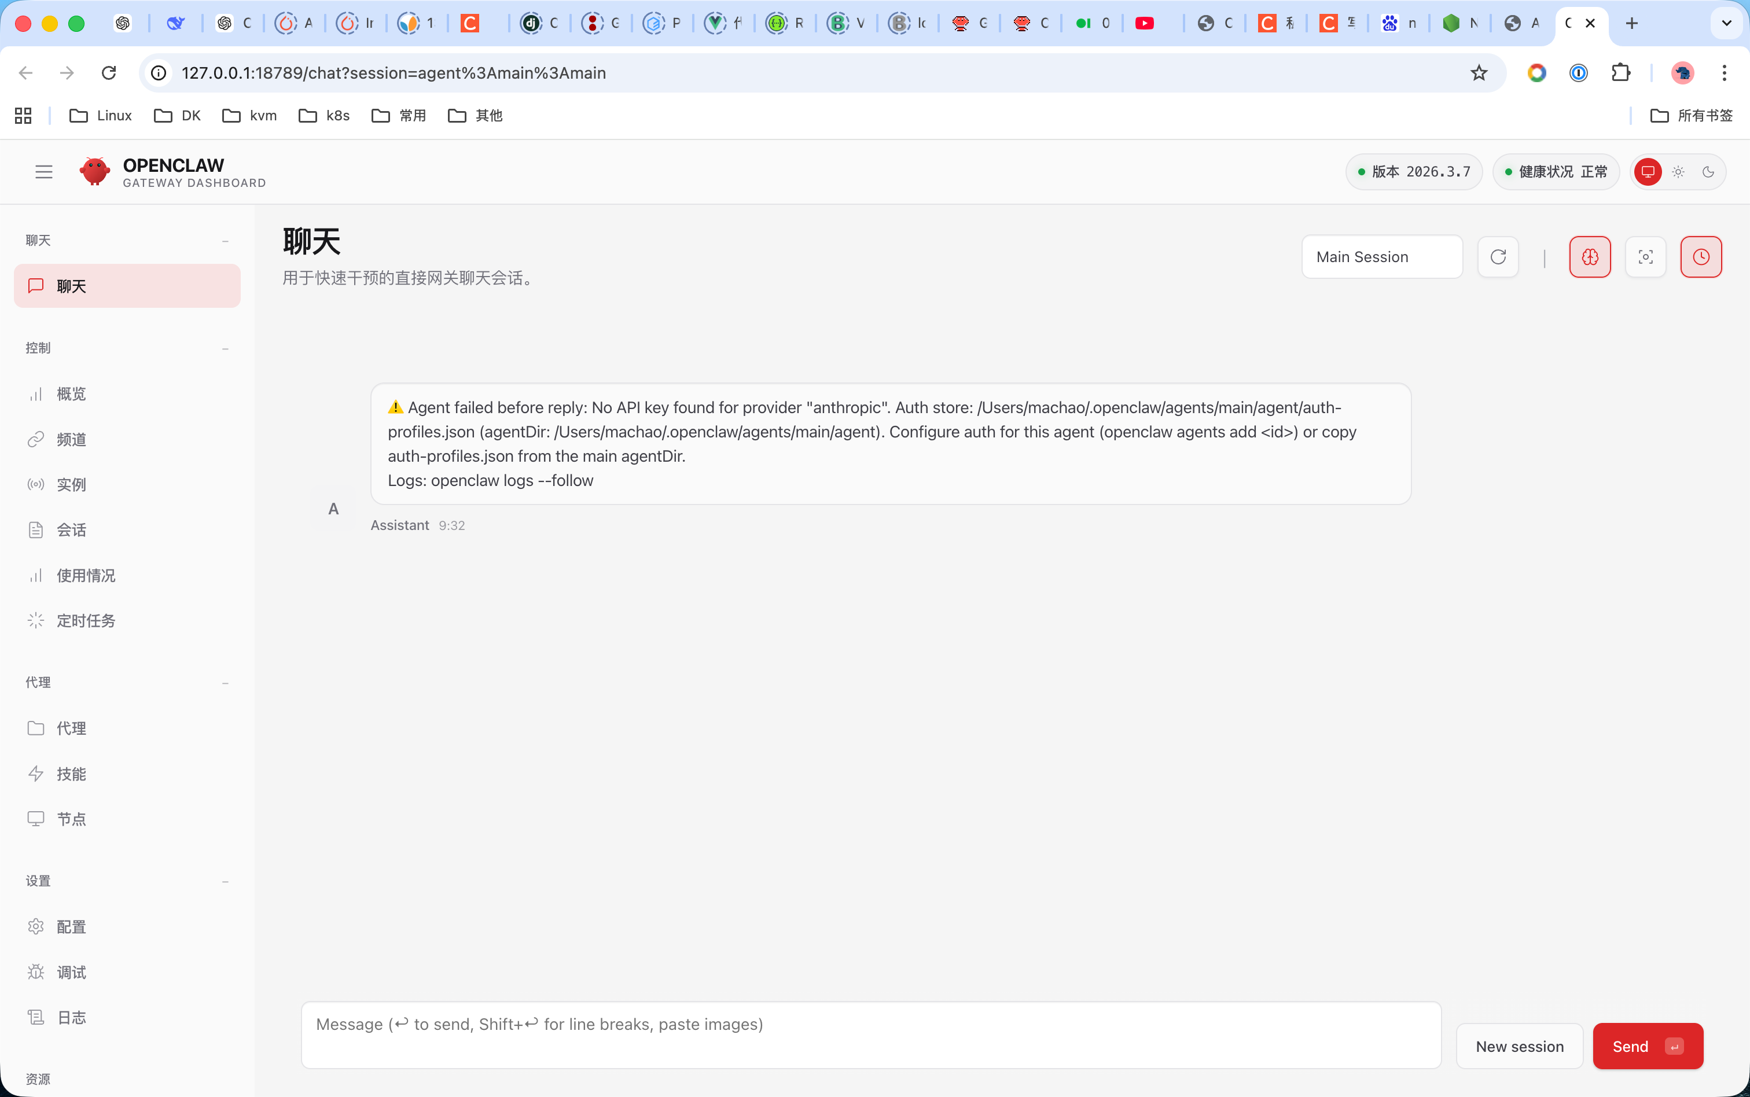Click the session history clock icon
This screenshot has height=1097, width=1750.
point(1701,256)
